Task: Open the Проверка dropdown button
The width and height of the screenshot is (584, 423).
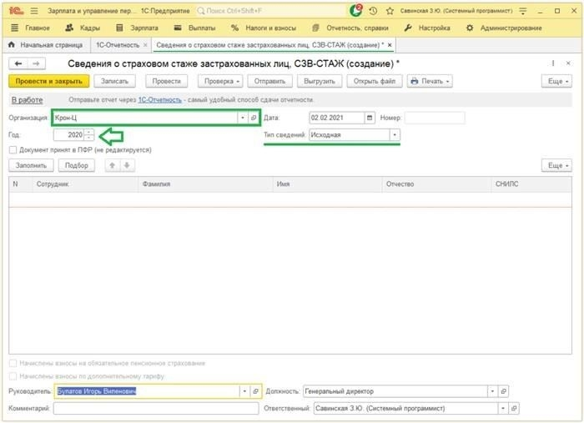Action: click(220, 81)
